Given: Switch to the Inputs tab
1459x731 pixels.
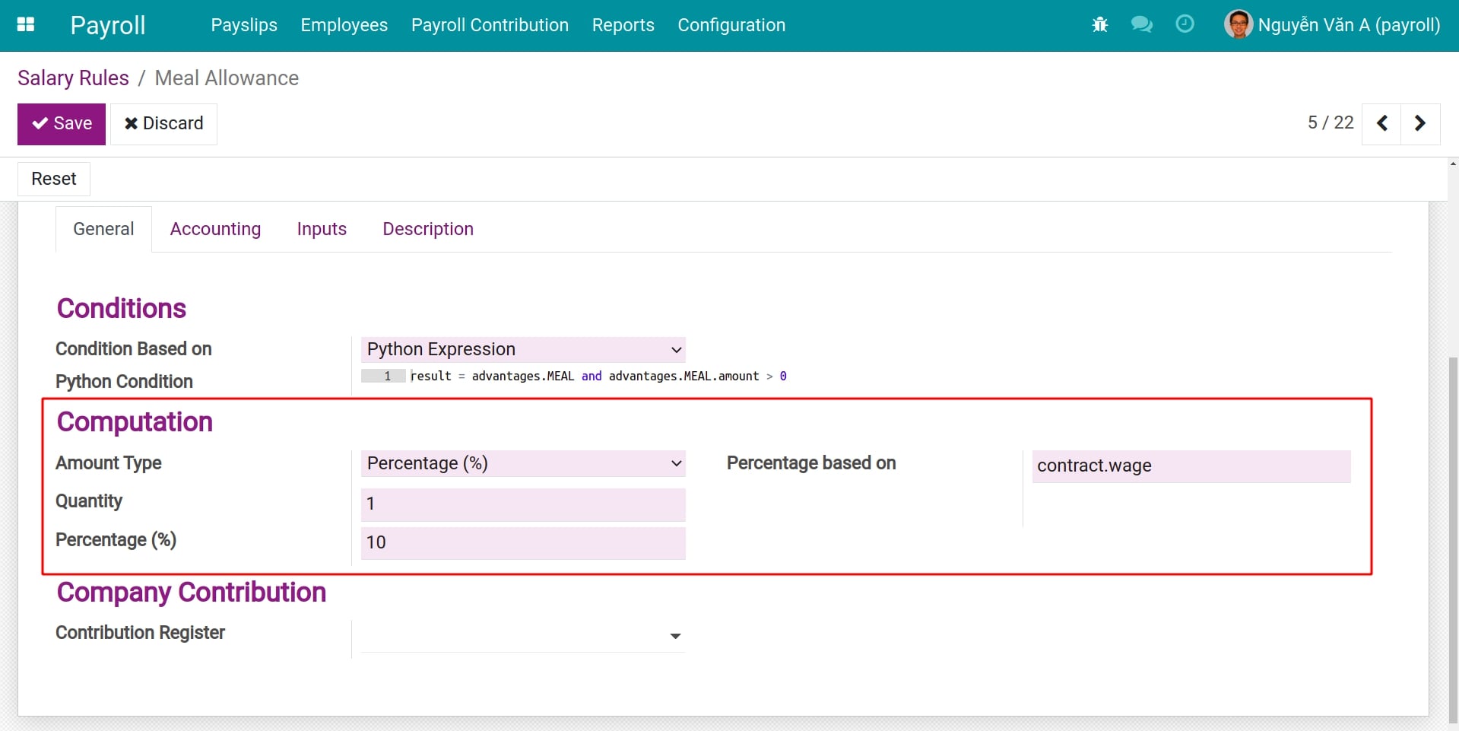Looking at the screenshot, I should pos(322,228).
